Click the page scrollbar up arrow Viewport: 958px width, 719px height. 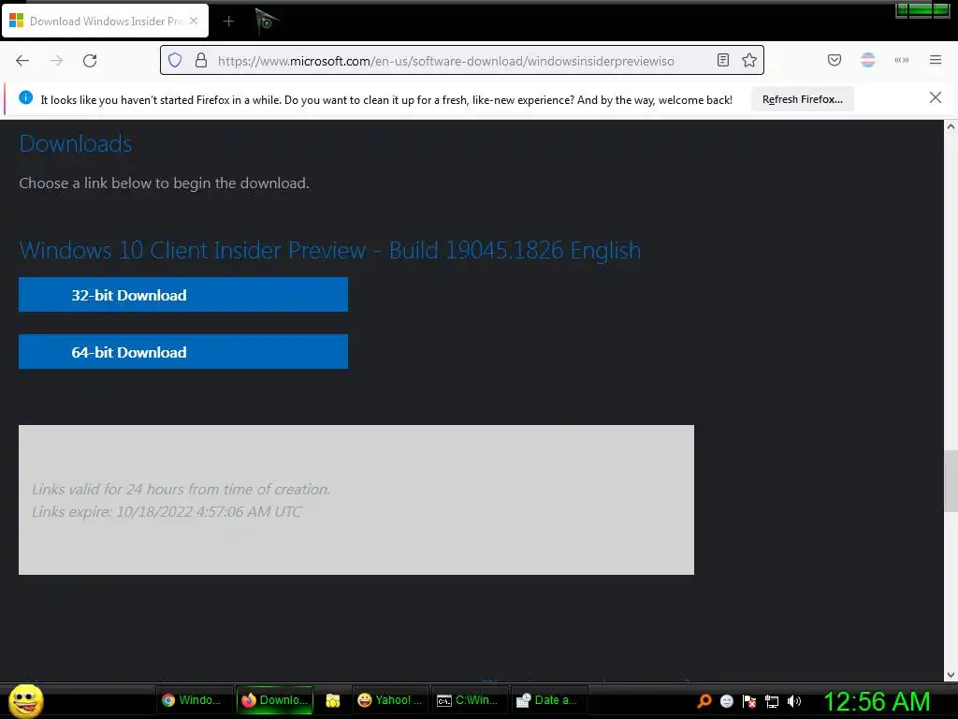point(951,126)
